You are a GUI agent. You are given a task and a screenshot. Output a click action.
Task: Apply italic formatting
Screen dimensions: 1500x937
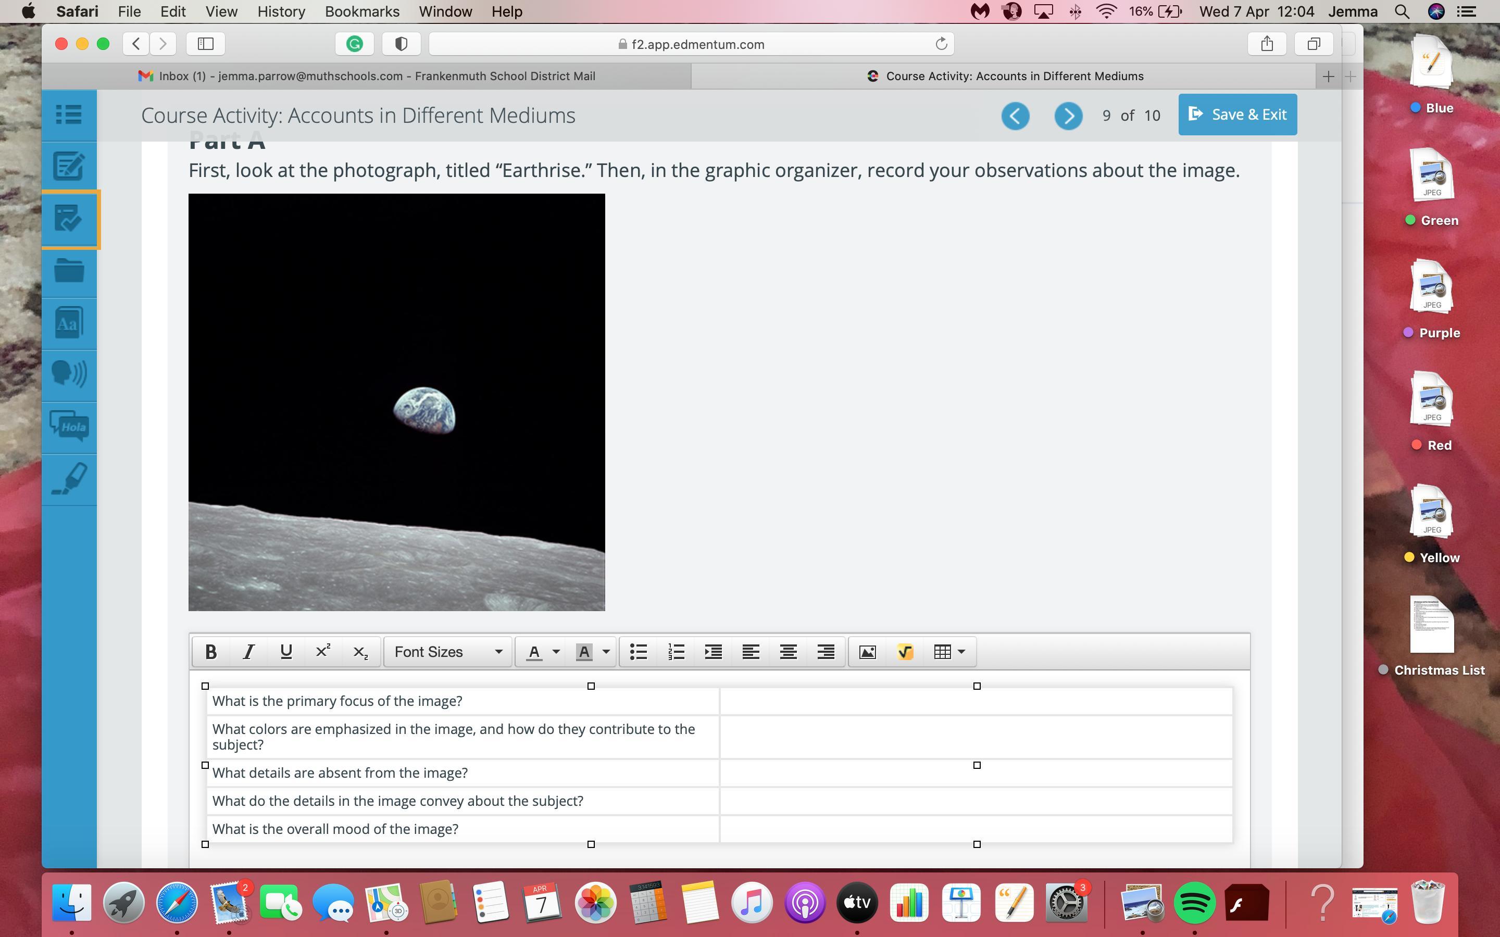click(x=248, y=651)
